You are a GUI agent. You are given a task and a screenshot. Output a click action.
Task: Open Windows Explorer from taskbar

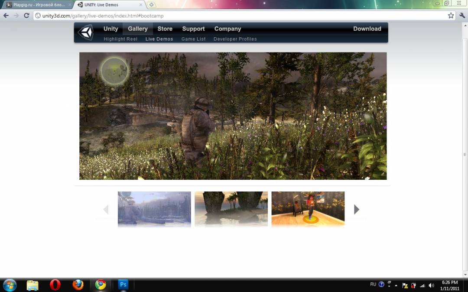click(x=32, y=285)
